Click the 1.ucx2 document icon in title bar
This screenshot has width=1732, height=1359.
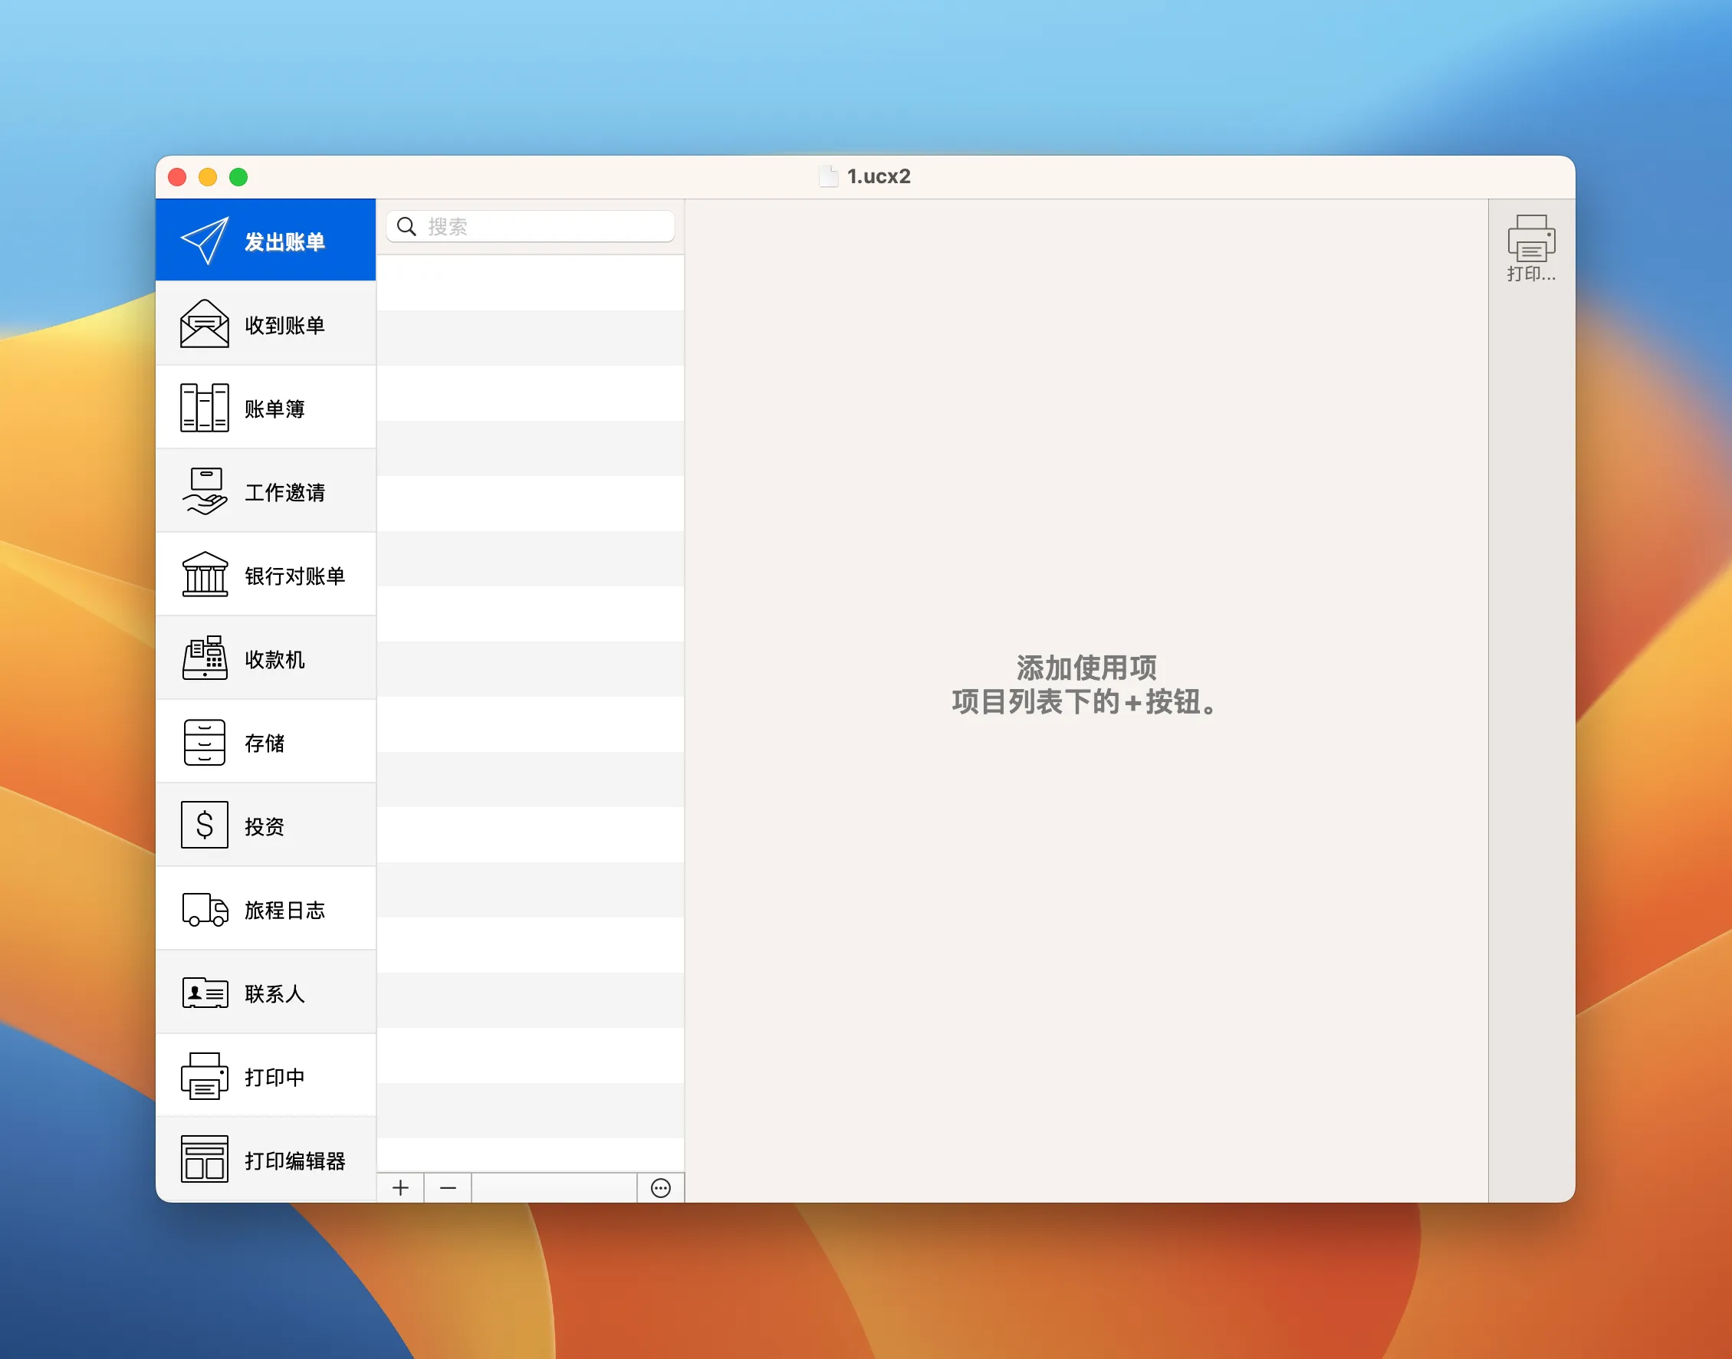[828, 176]
